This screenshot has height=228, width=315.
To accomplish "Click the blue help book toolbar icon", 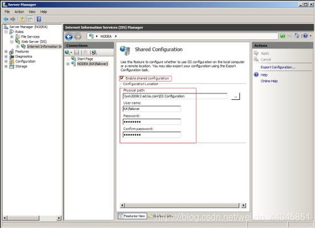I will coord(39,19).
